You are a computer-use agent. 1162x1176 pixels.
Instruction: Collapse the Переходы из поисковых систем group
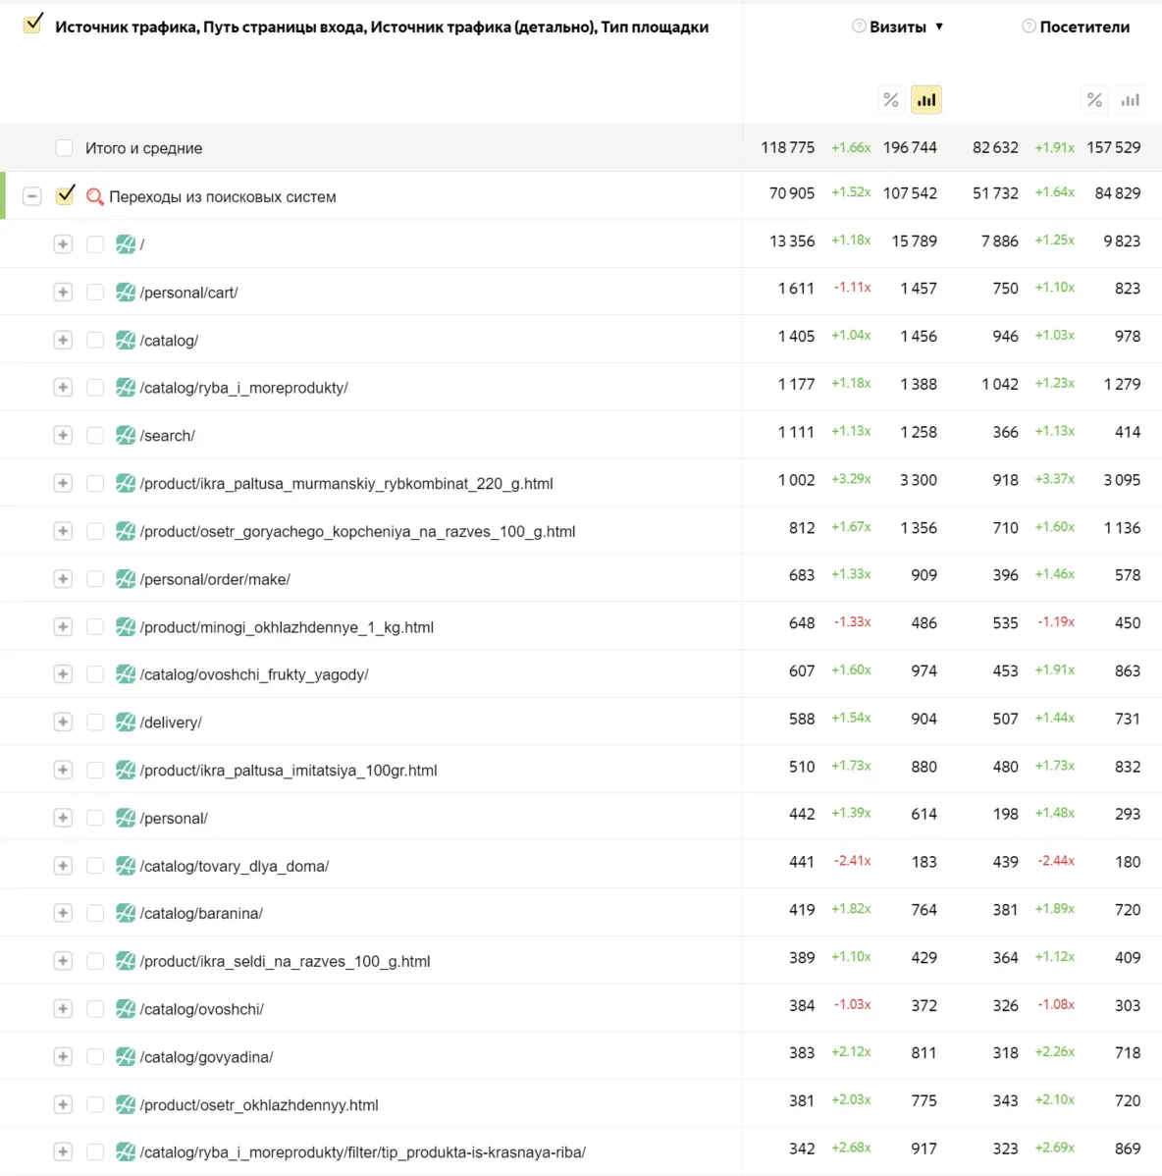point(32,196)
